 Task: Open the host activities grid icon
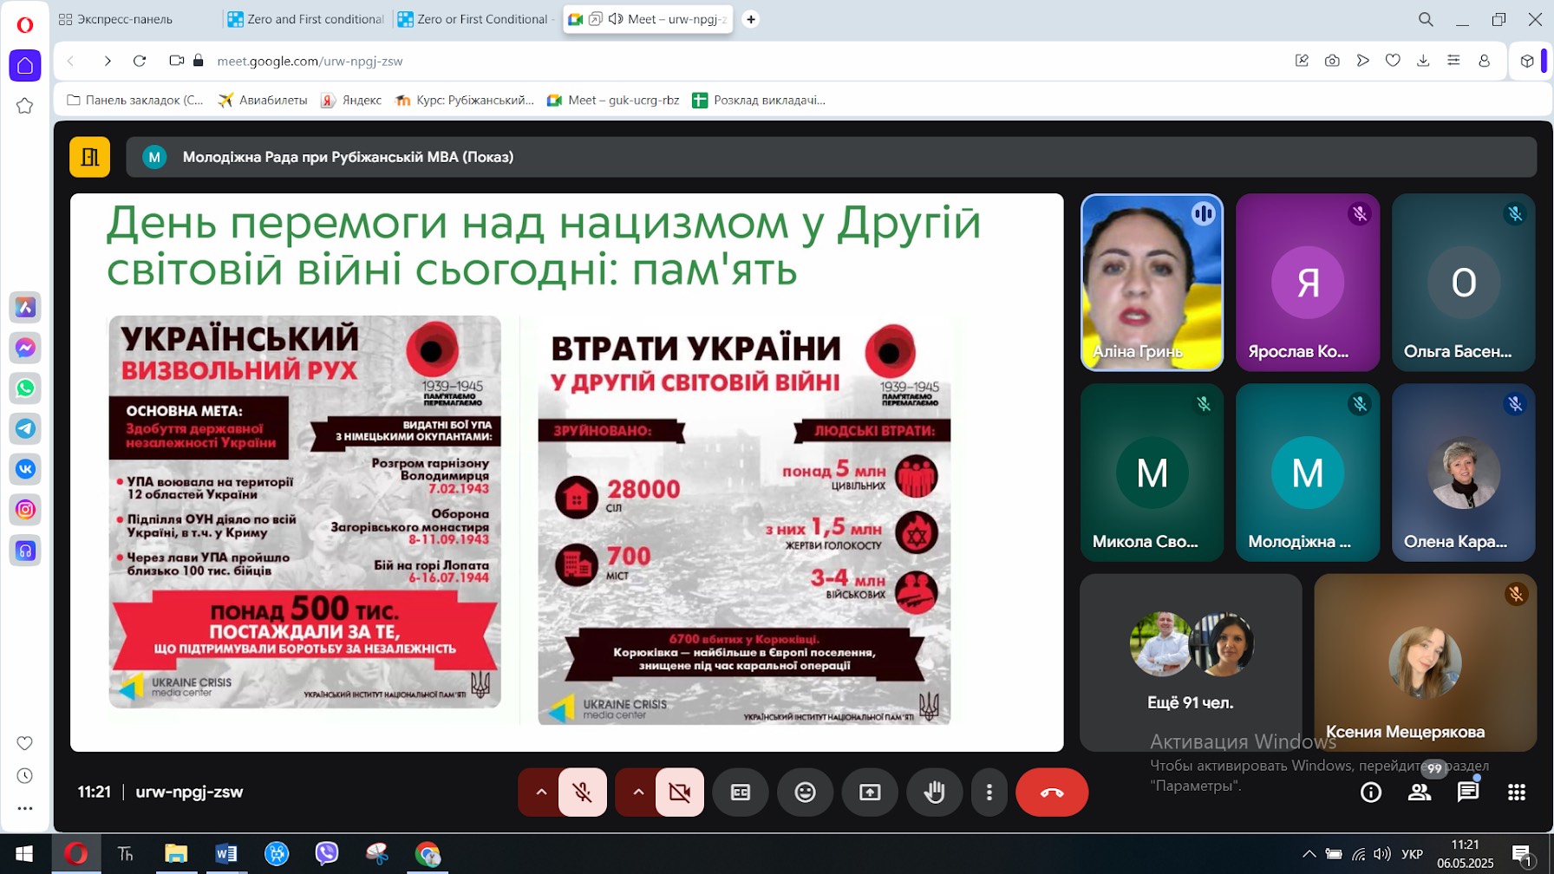tap(1517, 792)
